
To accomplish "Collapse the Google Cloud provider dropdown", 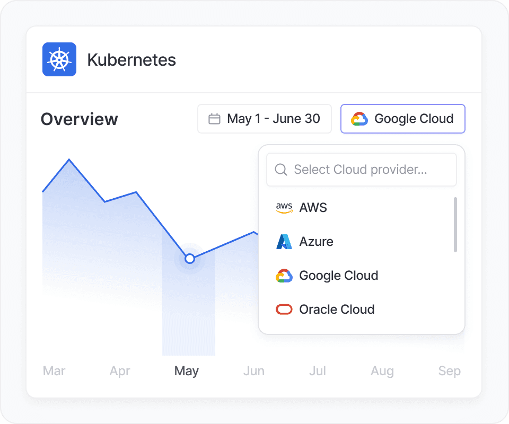I will point(403,119).
